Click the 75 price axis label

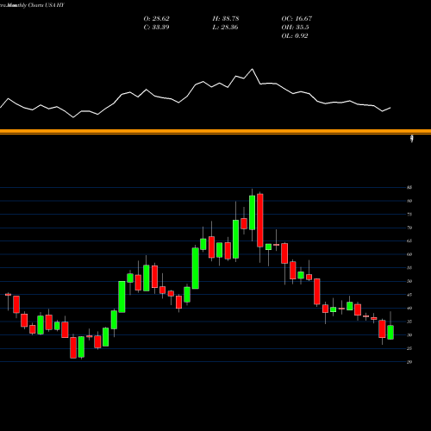409,215
